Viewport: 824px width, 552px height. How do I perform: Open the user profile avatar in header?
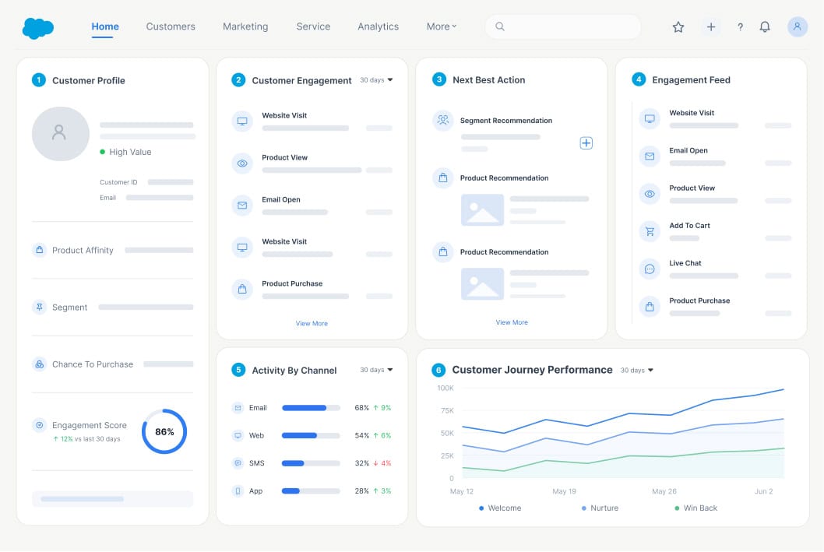(x=798, y=26)
